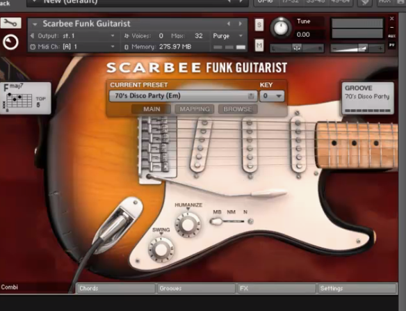Open the Chords tab
Screen dimensions: 406x311
click(x=115, y=289)
